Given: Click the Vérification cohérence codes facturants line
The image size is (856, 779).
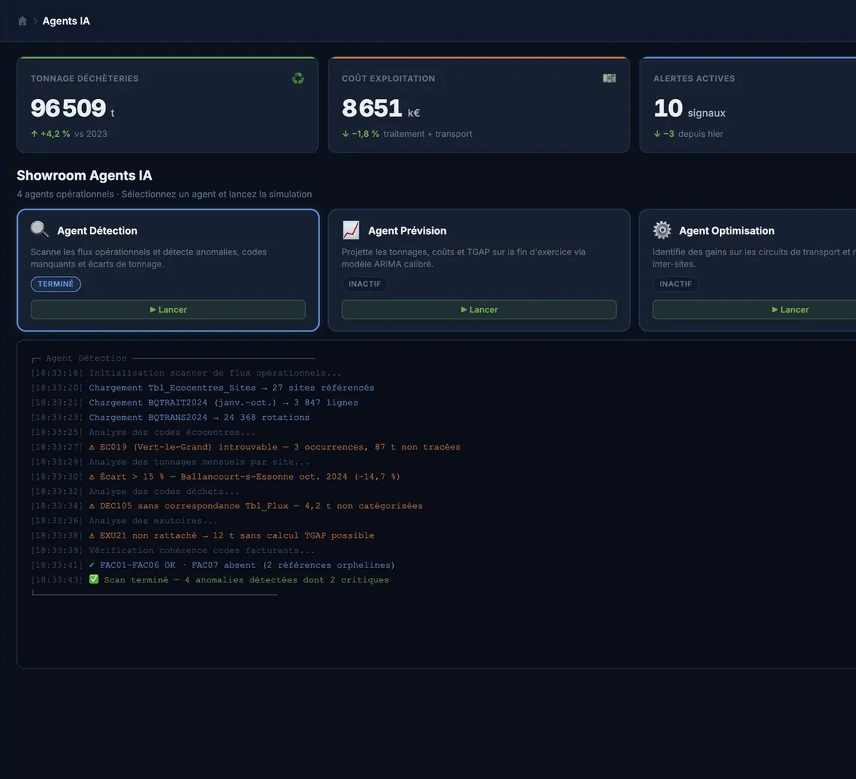Looking at the screenshot, I should [x=173, y=550].
